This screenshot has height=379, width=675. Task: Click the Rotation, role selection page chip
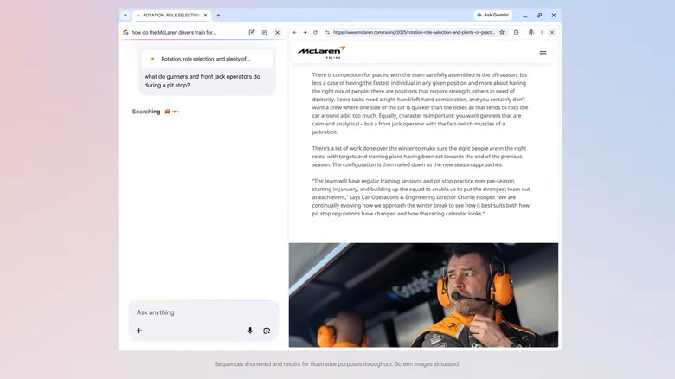tap(207, 59)
